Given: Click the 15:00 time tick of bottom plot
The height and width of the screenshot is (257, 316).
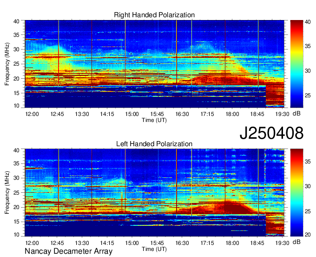Looking at the screenshot, I should tap(132, 243).
